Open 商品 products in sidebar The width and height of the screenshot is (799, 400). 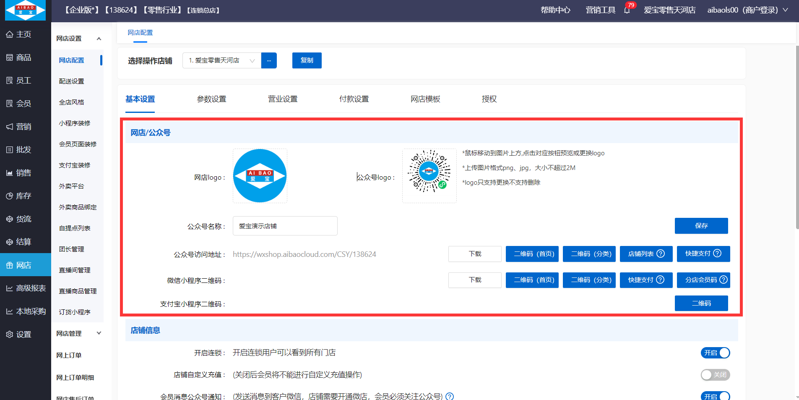pyautogui.click(x=19, y=58)
